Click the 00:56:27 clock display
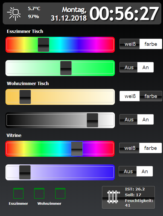Image resolution: width=163 pixels, height=216 pixels. coord(124,14)
